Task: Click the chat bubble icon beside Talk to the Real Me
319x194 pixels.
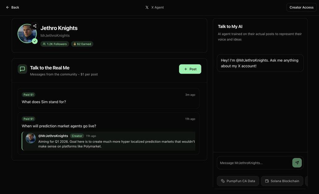Action: click(22, 69)
